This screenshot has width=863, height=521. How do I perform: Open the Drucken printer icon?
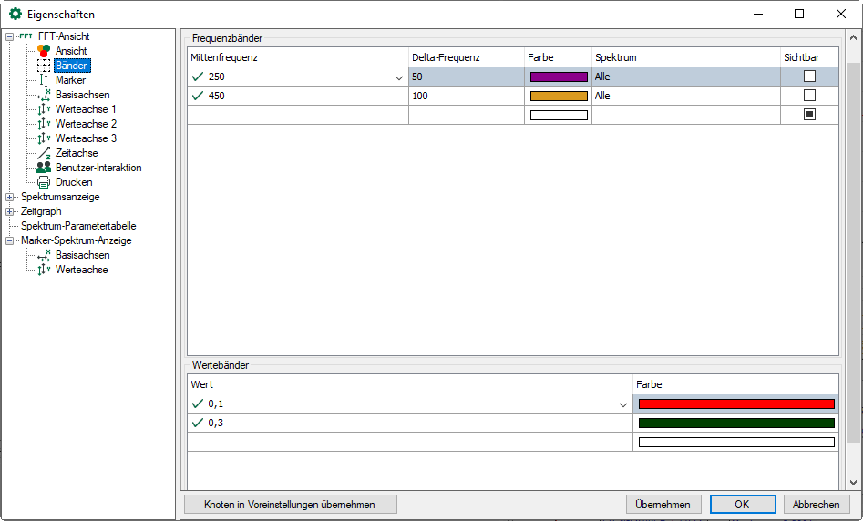tap(43, 182)
